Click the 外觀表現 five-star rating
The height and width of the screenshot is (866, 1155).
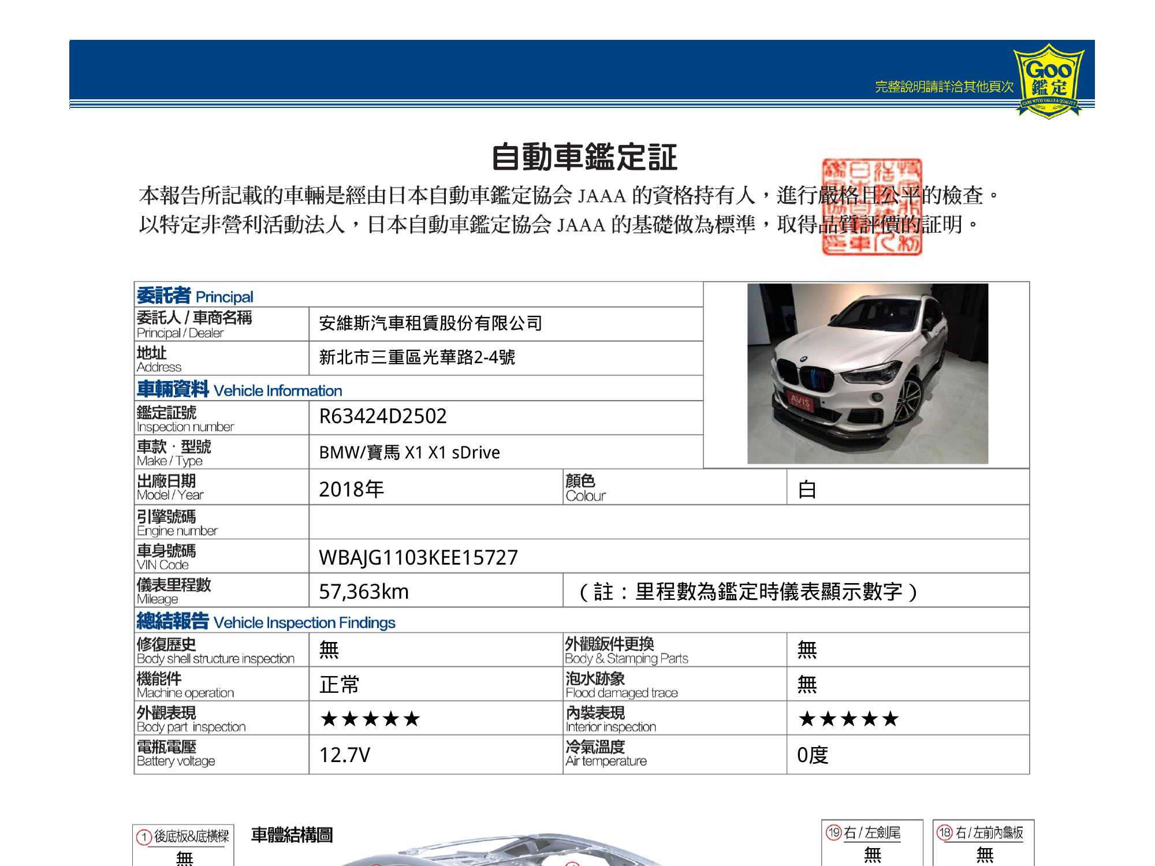(370, 719)
